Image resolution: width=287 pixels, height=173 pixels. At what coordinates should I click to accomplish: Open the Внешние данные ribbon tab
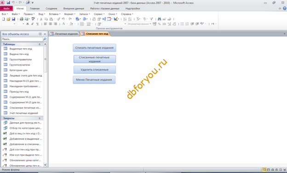[x=74, y=9]
